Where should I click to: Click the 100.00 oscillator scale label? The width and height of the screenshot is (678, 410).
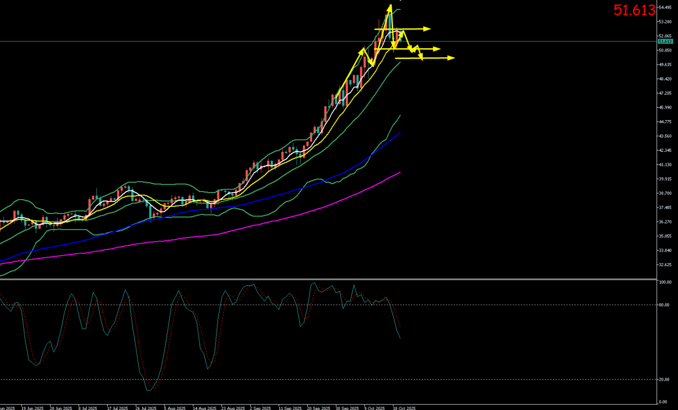[x=665, y=282]
